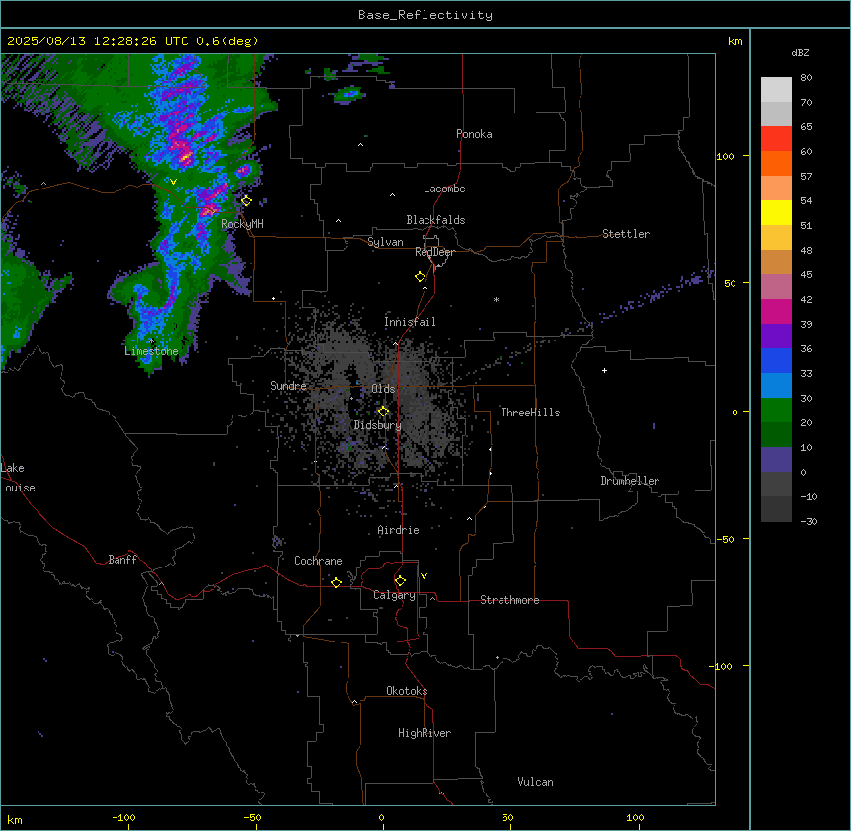Click the Cochrane town label
Screen dimensions: 851x831
(x=318, y=561)
